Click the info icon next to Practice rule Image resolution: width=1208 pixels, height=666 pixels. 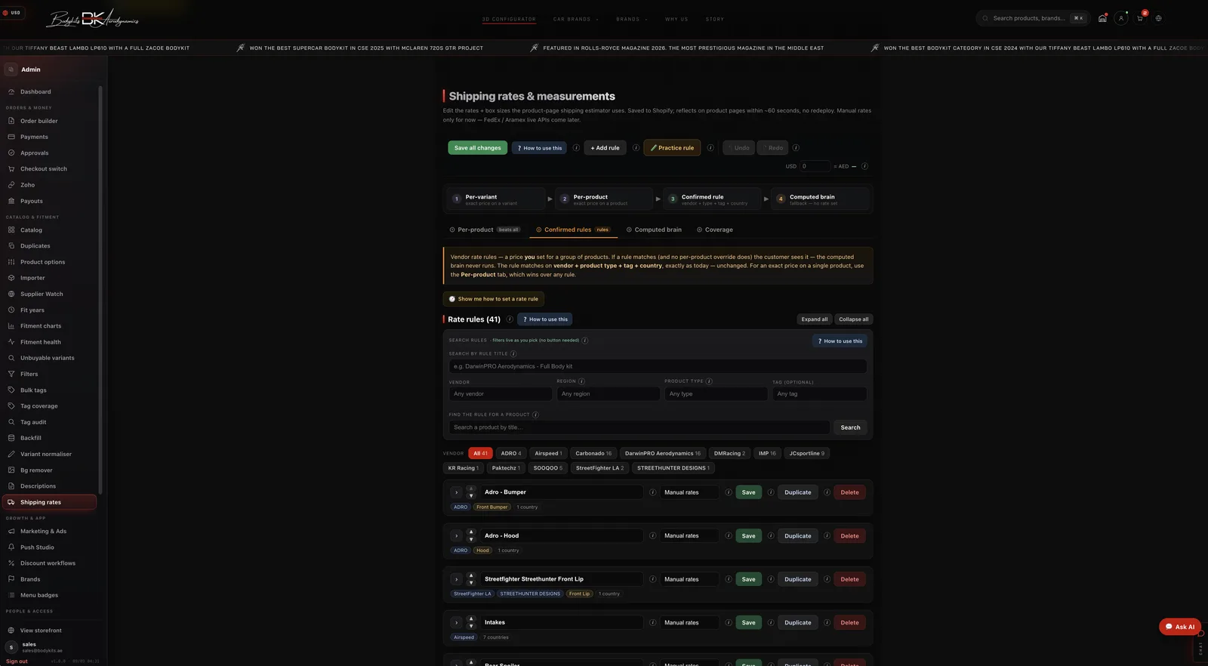tap(710, 148)
